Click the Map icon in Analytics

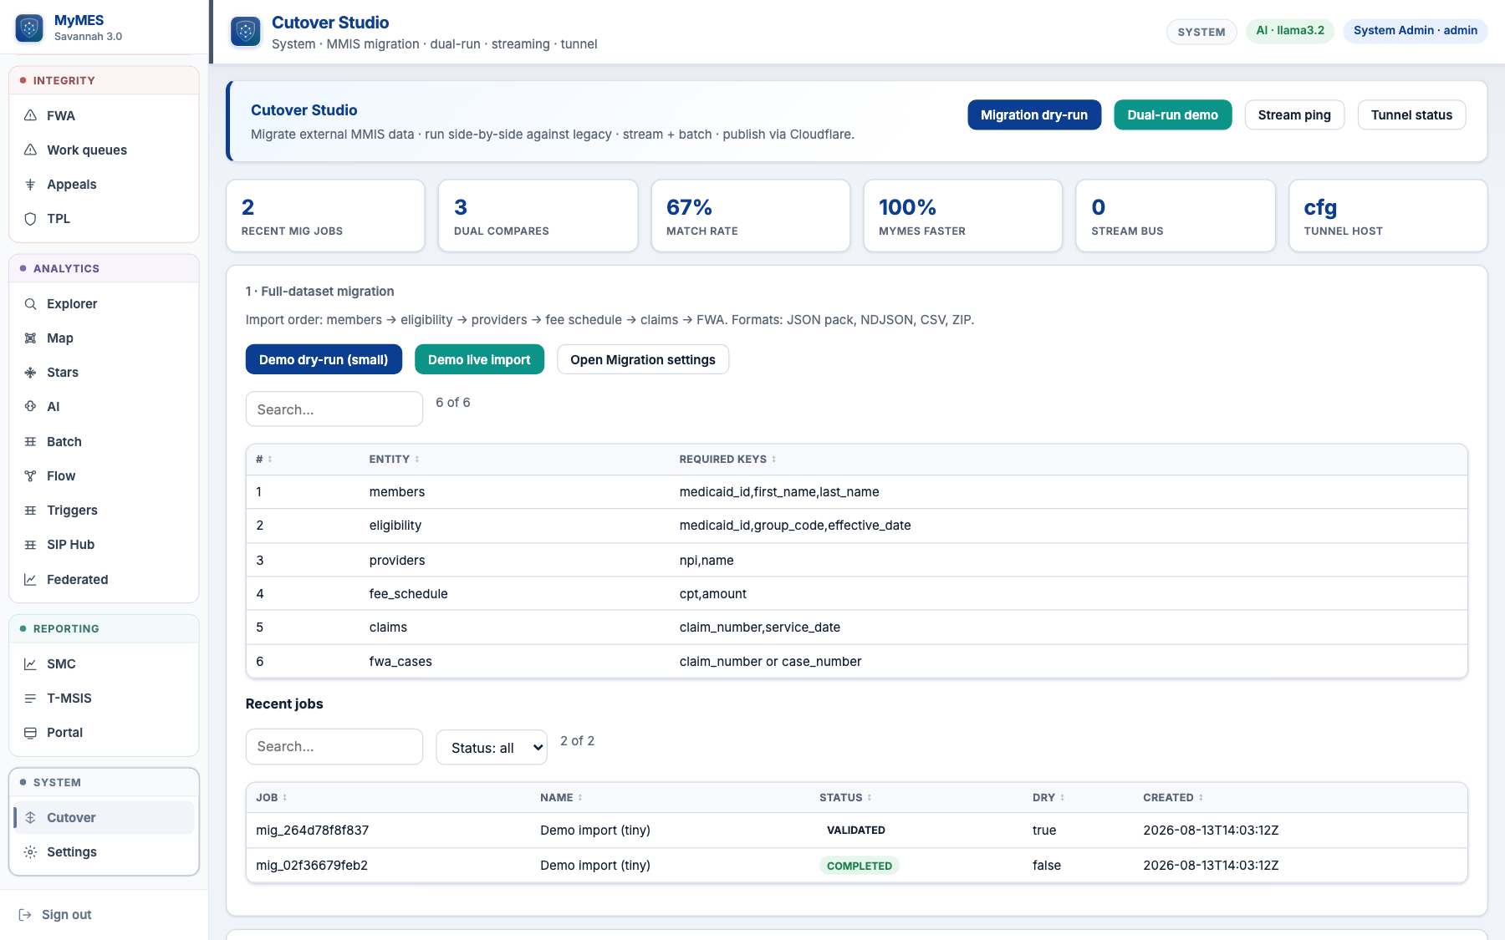coord(30,338)
